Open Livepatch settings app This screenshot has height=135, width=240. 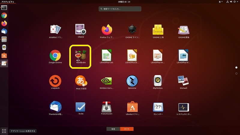tap(55, 82)
